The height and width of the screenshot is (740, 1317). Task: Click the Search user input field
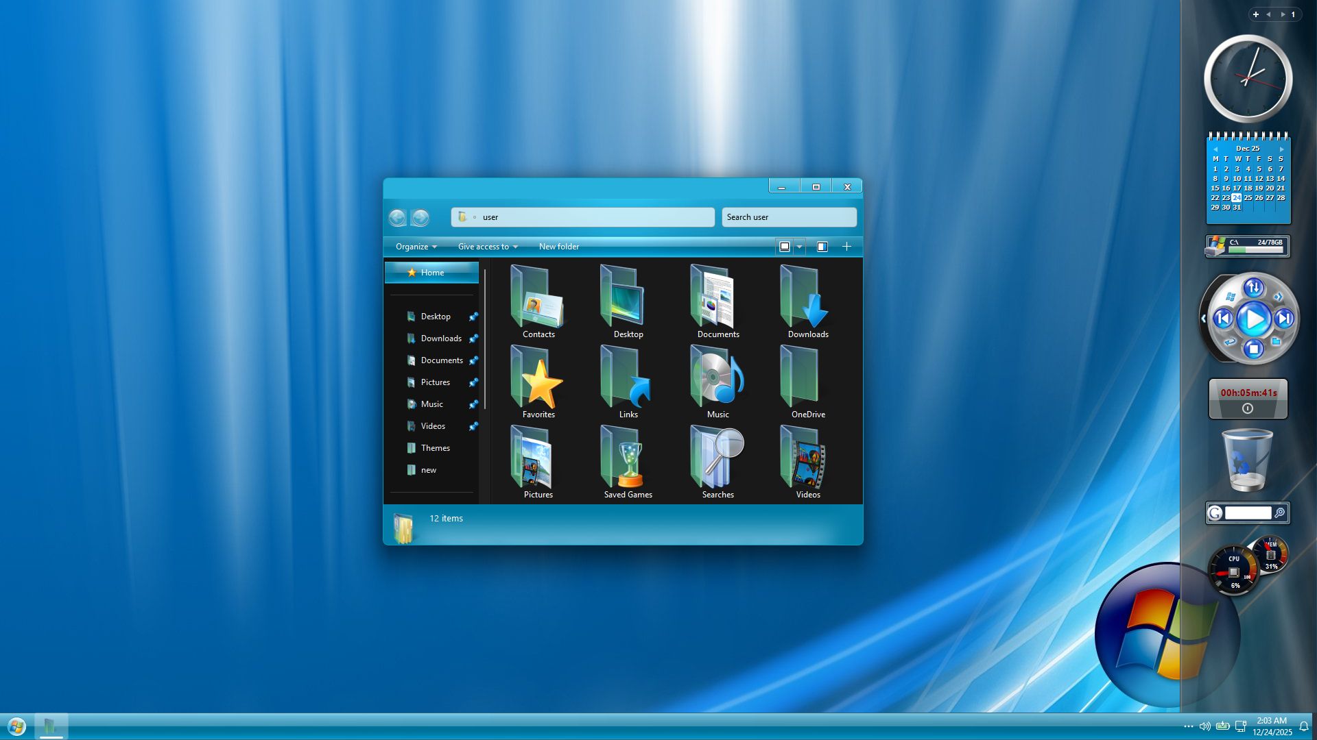point(789,217)
